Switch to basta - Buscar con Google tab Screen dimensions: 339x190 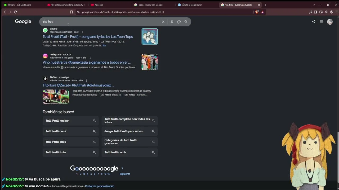pos(152,5)
